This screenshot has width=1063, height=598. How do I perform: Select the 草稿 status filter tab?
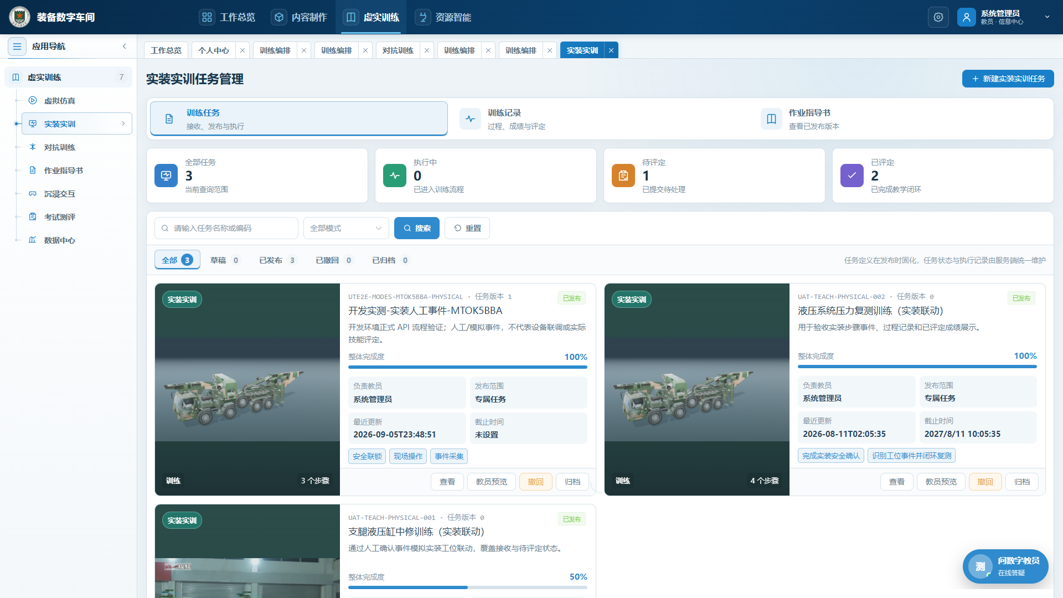tap(225, 260)
